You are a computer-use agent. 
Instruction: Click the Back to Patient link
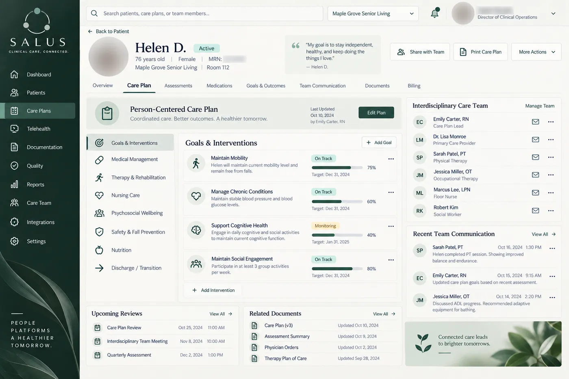109,31
